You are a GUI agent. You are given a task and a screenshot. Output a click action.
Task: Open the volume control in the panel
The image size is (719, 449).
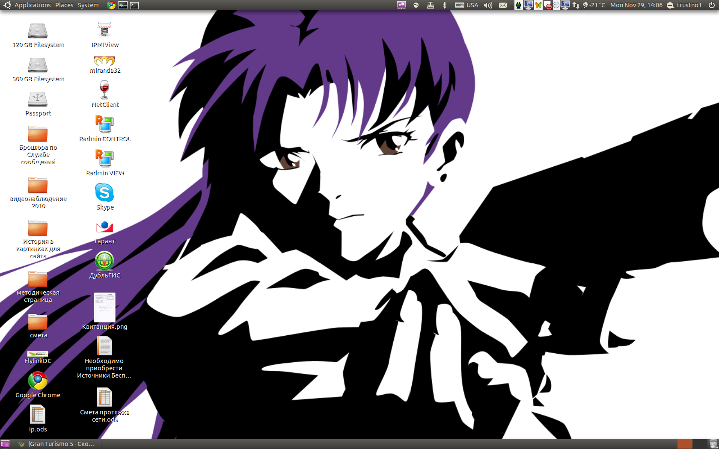click(x=488, y=5)
